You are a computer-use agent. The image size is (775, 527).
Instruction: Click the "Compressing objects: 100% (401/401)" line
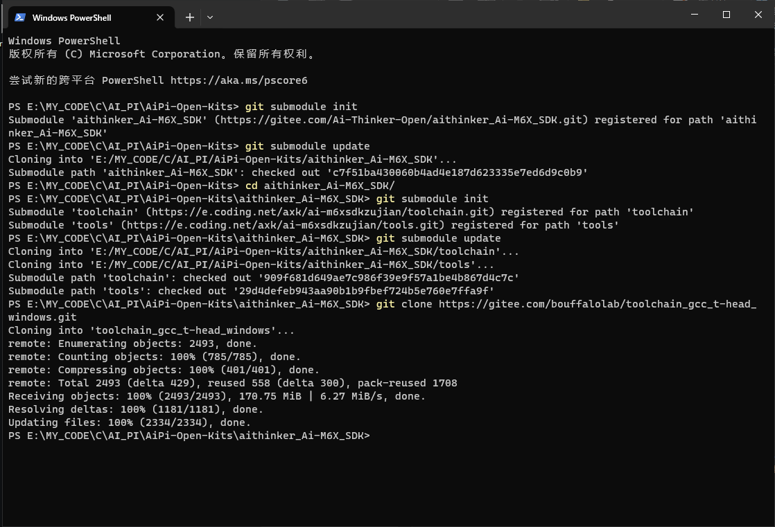click(x=164, y=370)
